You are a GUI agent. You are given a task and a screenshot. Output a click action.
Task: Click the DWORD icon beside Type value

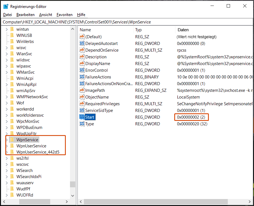coord(82,124)
